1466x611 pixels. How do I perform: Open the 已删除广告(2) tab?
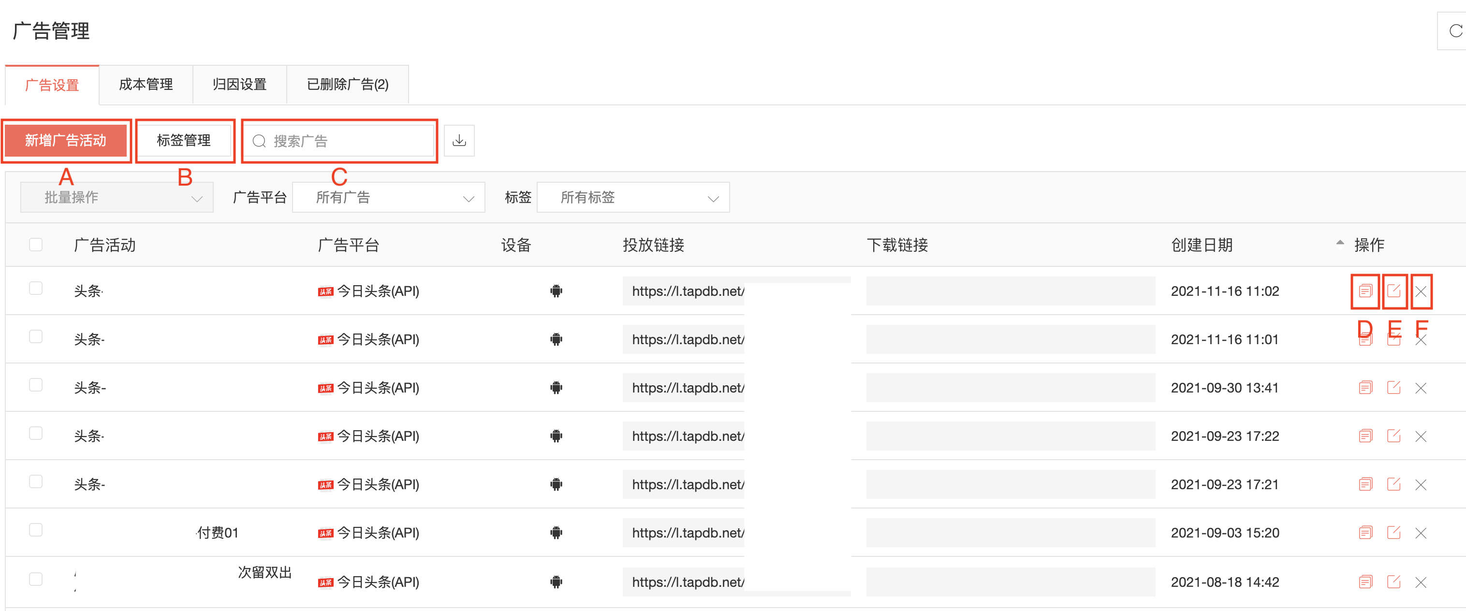coord(347,85)
